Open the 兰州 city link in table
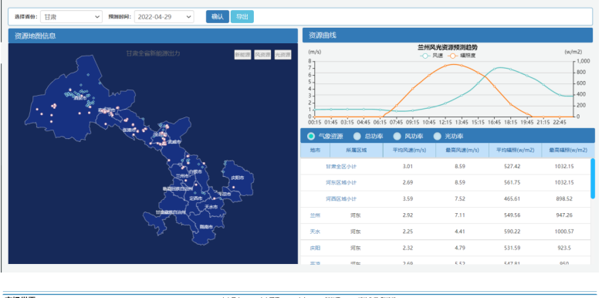Screen dimensions: 602x298 pos(315,215)
